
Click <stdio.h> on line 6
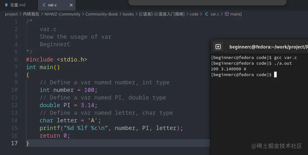[x=72, y=59]
